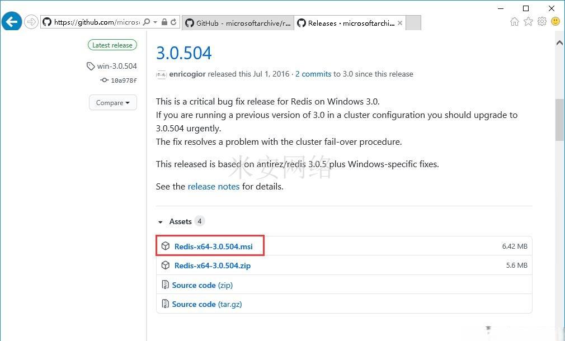The image size is (565, 341).
Task: Click the package icon for the .zip asset
Action: [x=166, y=266]
